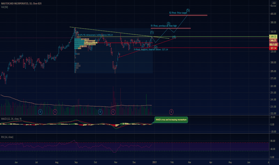Click the wave label (2)

point(156,47)
